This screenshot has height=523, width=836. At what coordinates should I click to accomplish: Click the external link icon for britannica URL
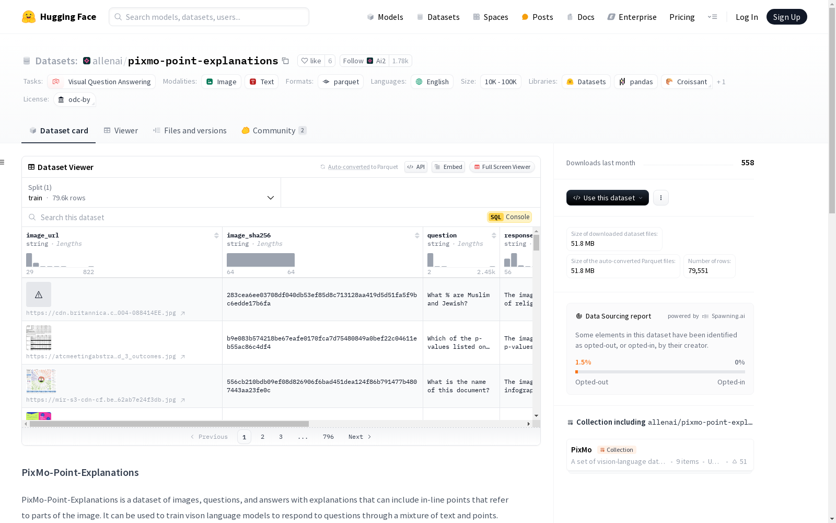(x=183, y=313)
